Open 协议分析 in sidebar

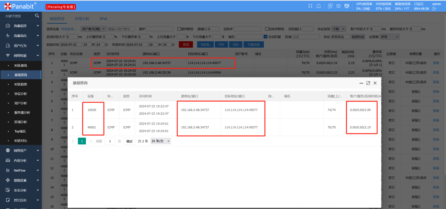(21, 94)
